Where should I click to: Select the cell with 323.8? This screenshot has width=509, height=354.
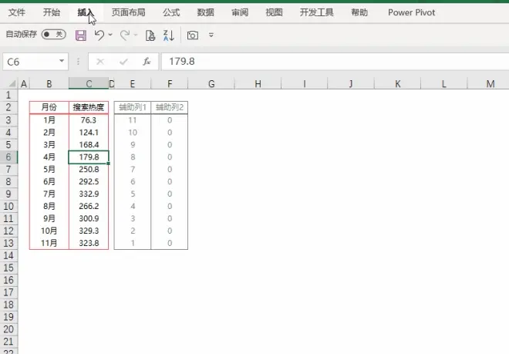point(89,243)
